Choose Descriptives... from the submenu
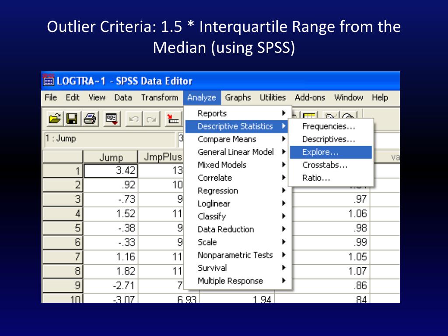This screenshot has width=448, height=336. [x=331, y=139]
